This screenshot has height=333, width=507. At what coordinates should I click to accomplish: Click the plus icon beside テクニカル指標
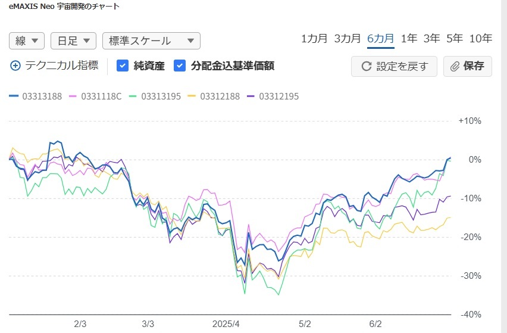[x=15, y=66]
